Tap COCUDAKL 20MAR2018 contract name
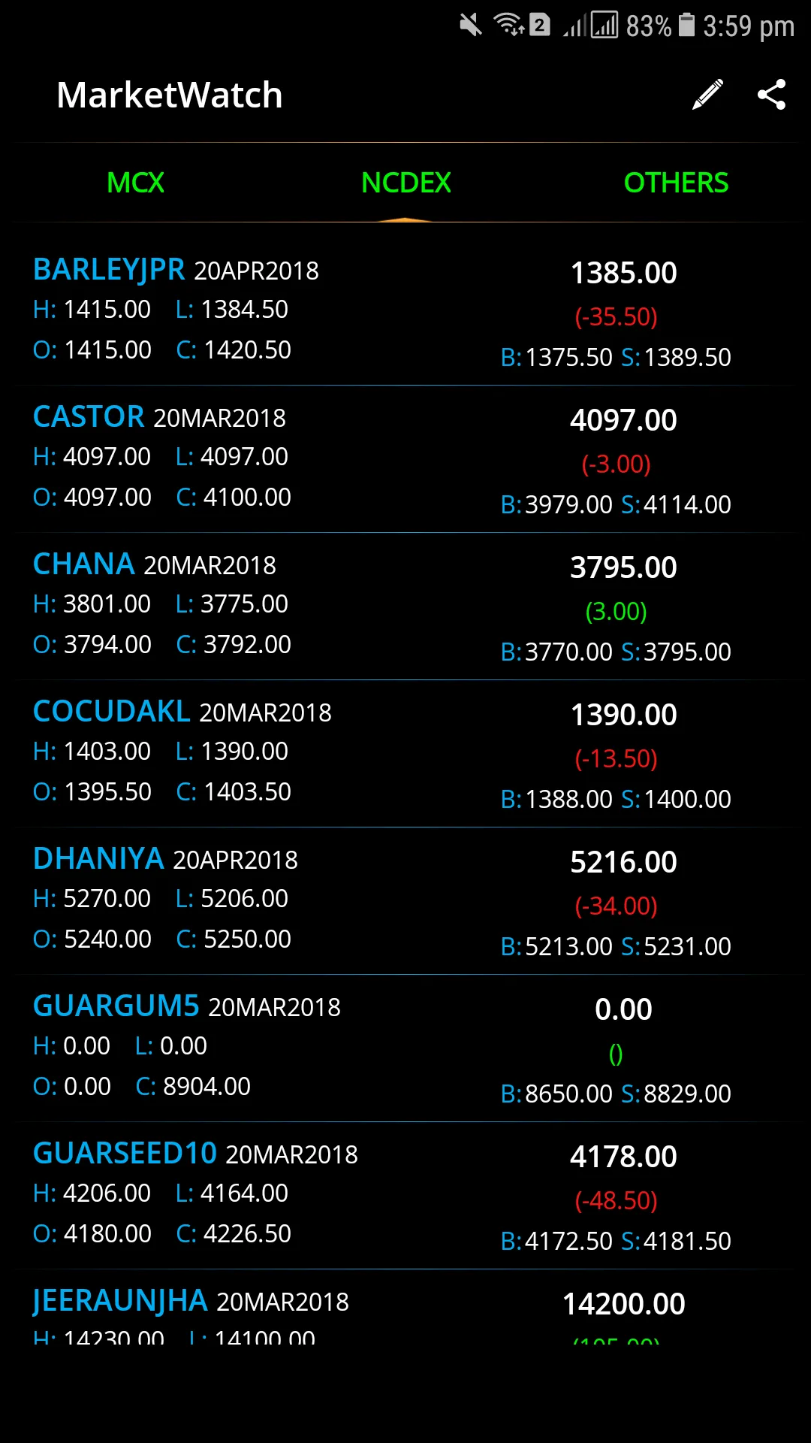Image resolution: width=811 pixels, height=1443 pixels. click(x=182, y=712)
